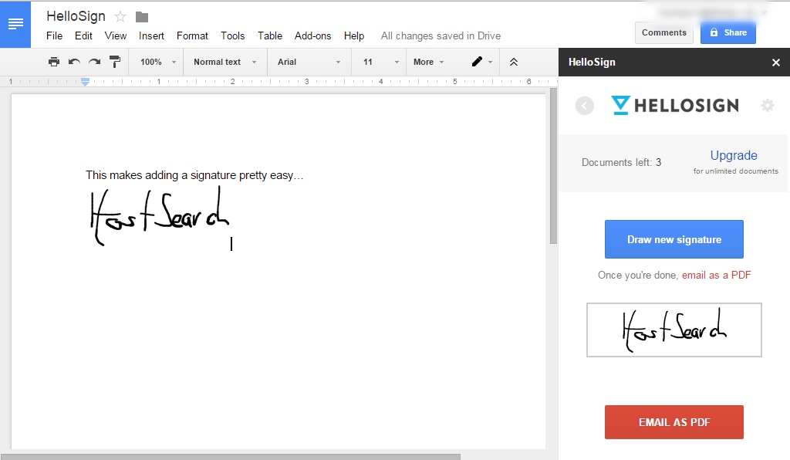
Task: Redo the last change
Action: point(93,62)
